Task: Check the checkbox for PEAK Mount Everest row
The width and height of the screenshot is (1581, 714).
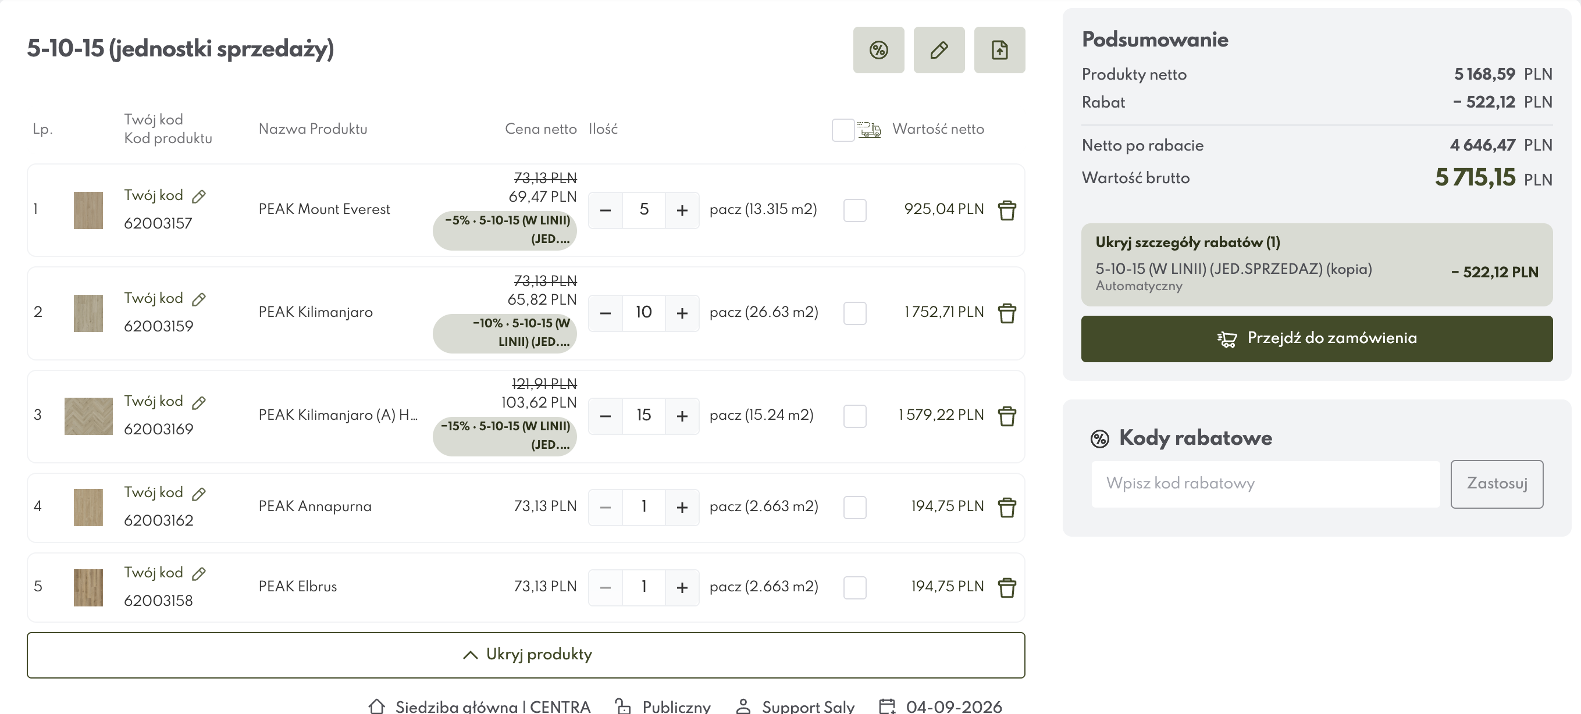Action: tap(854, 210)
